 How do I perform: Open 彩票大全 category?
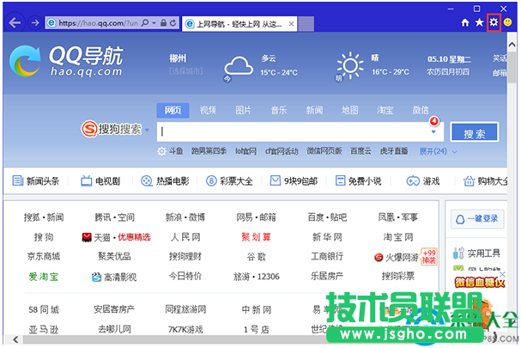point(229,181)
